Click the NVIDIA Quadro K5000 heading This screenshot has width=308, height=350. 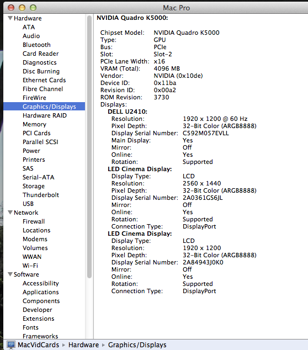[132, 18]
